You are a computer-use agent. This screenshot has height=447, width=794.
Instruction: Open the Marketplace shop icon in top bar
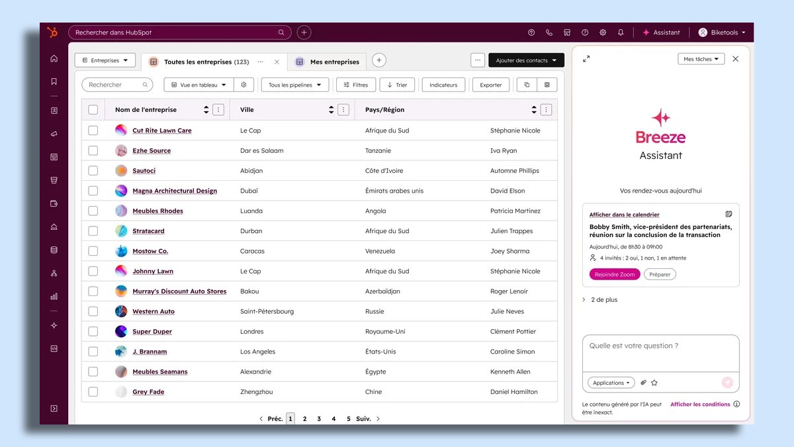567,32
